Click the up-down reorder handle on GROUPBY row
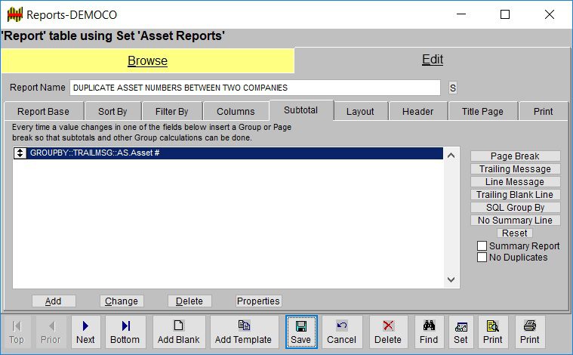This screenshot has height=355, width=573. (20, 153)
